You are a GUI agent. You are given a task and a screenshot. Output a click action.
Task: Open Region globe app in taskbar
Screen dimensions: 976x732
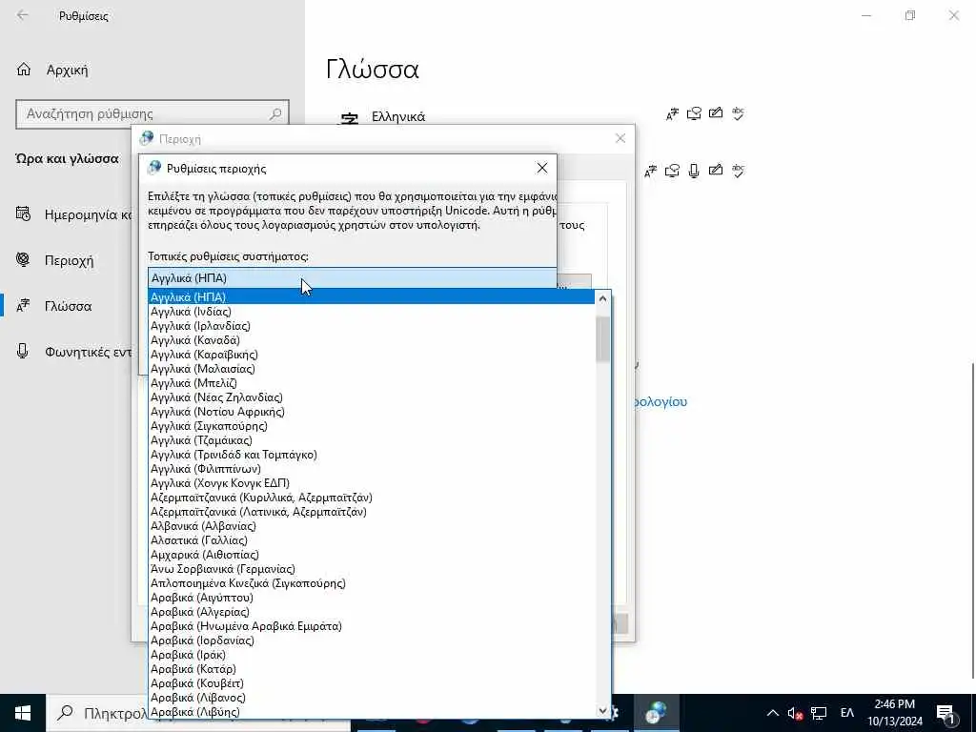click(x=656, y=713)
